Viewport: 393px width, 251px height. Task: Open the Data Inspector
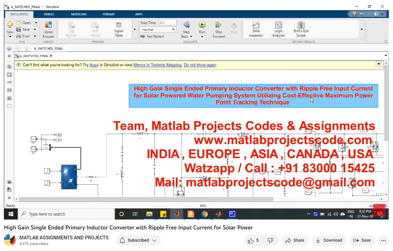(x=256, y=29)
